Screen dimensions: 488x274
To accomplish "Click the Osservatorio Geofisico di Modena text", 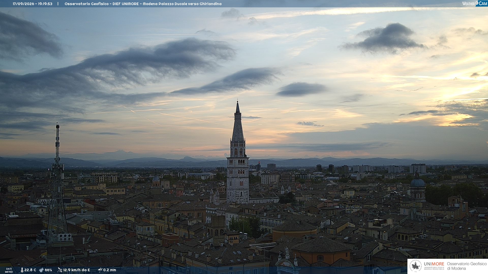I will point(467,266).
